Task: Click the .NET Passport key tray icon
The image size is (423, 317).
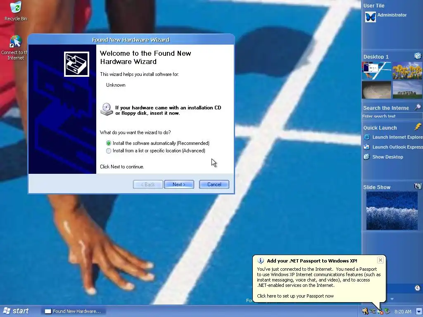Action: (365, 311)
